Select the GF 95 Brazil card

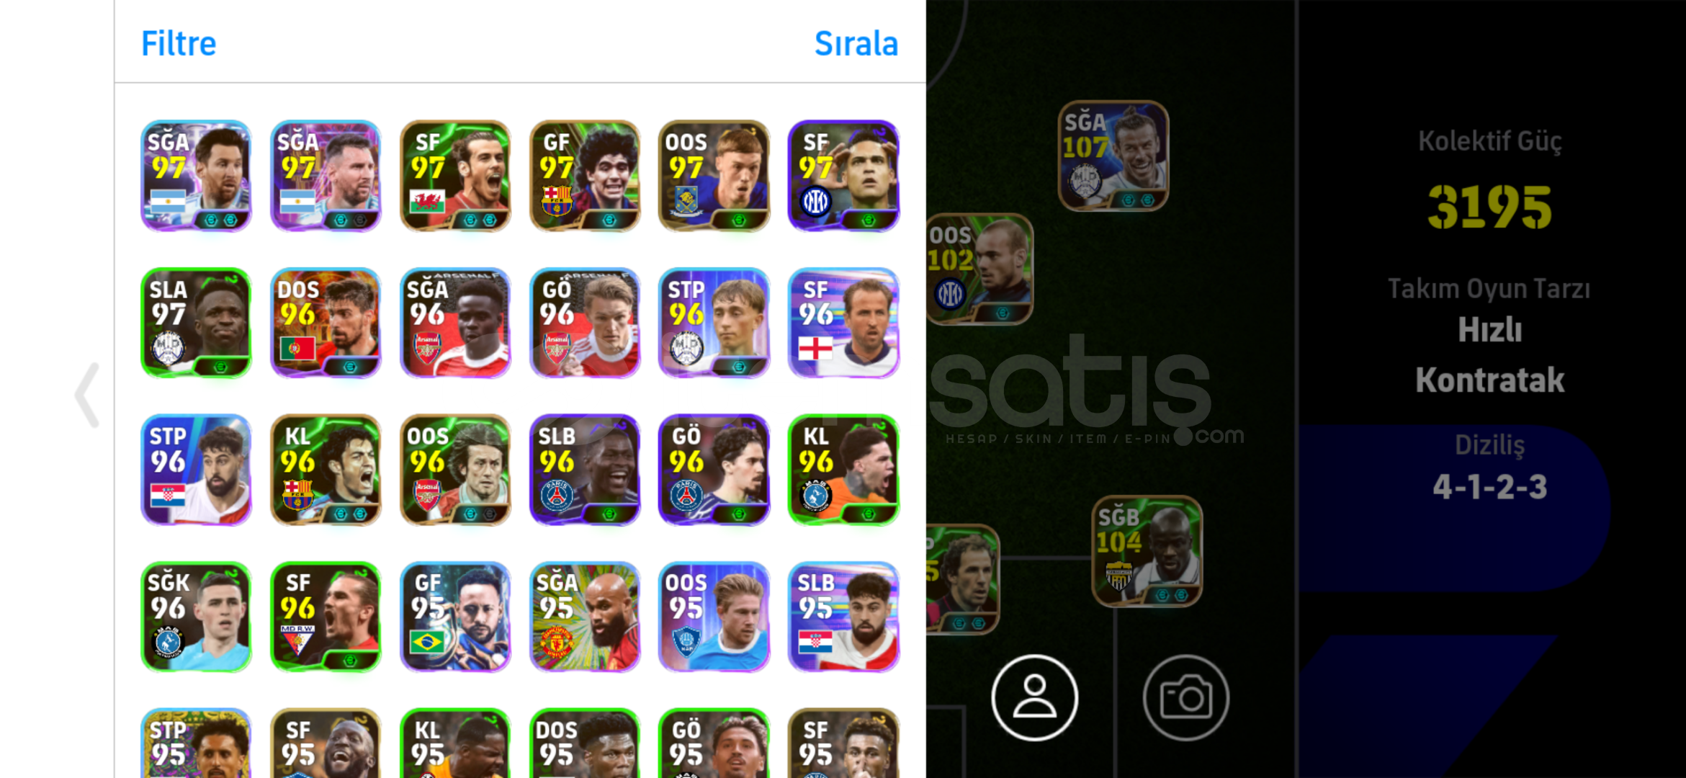(455, 617)
